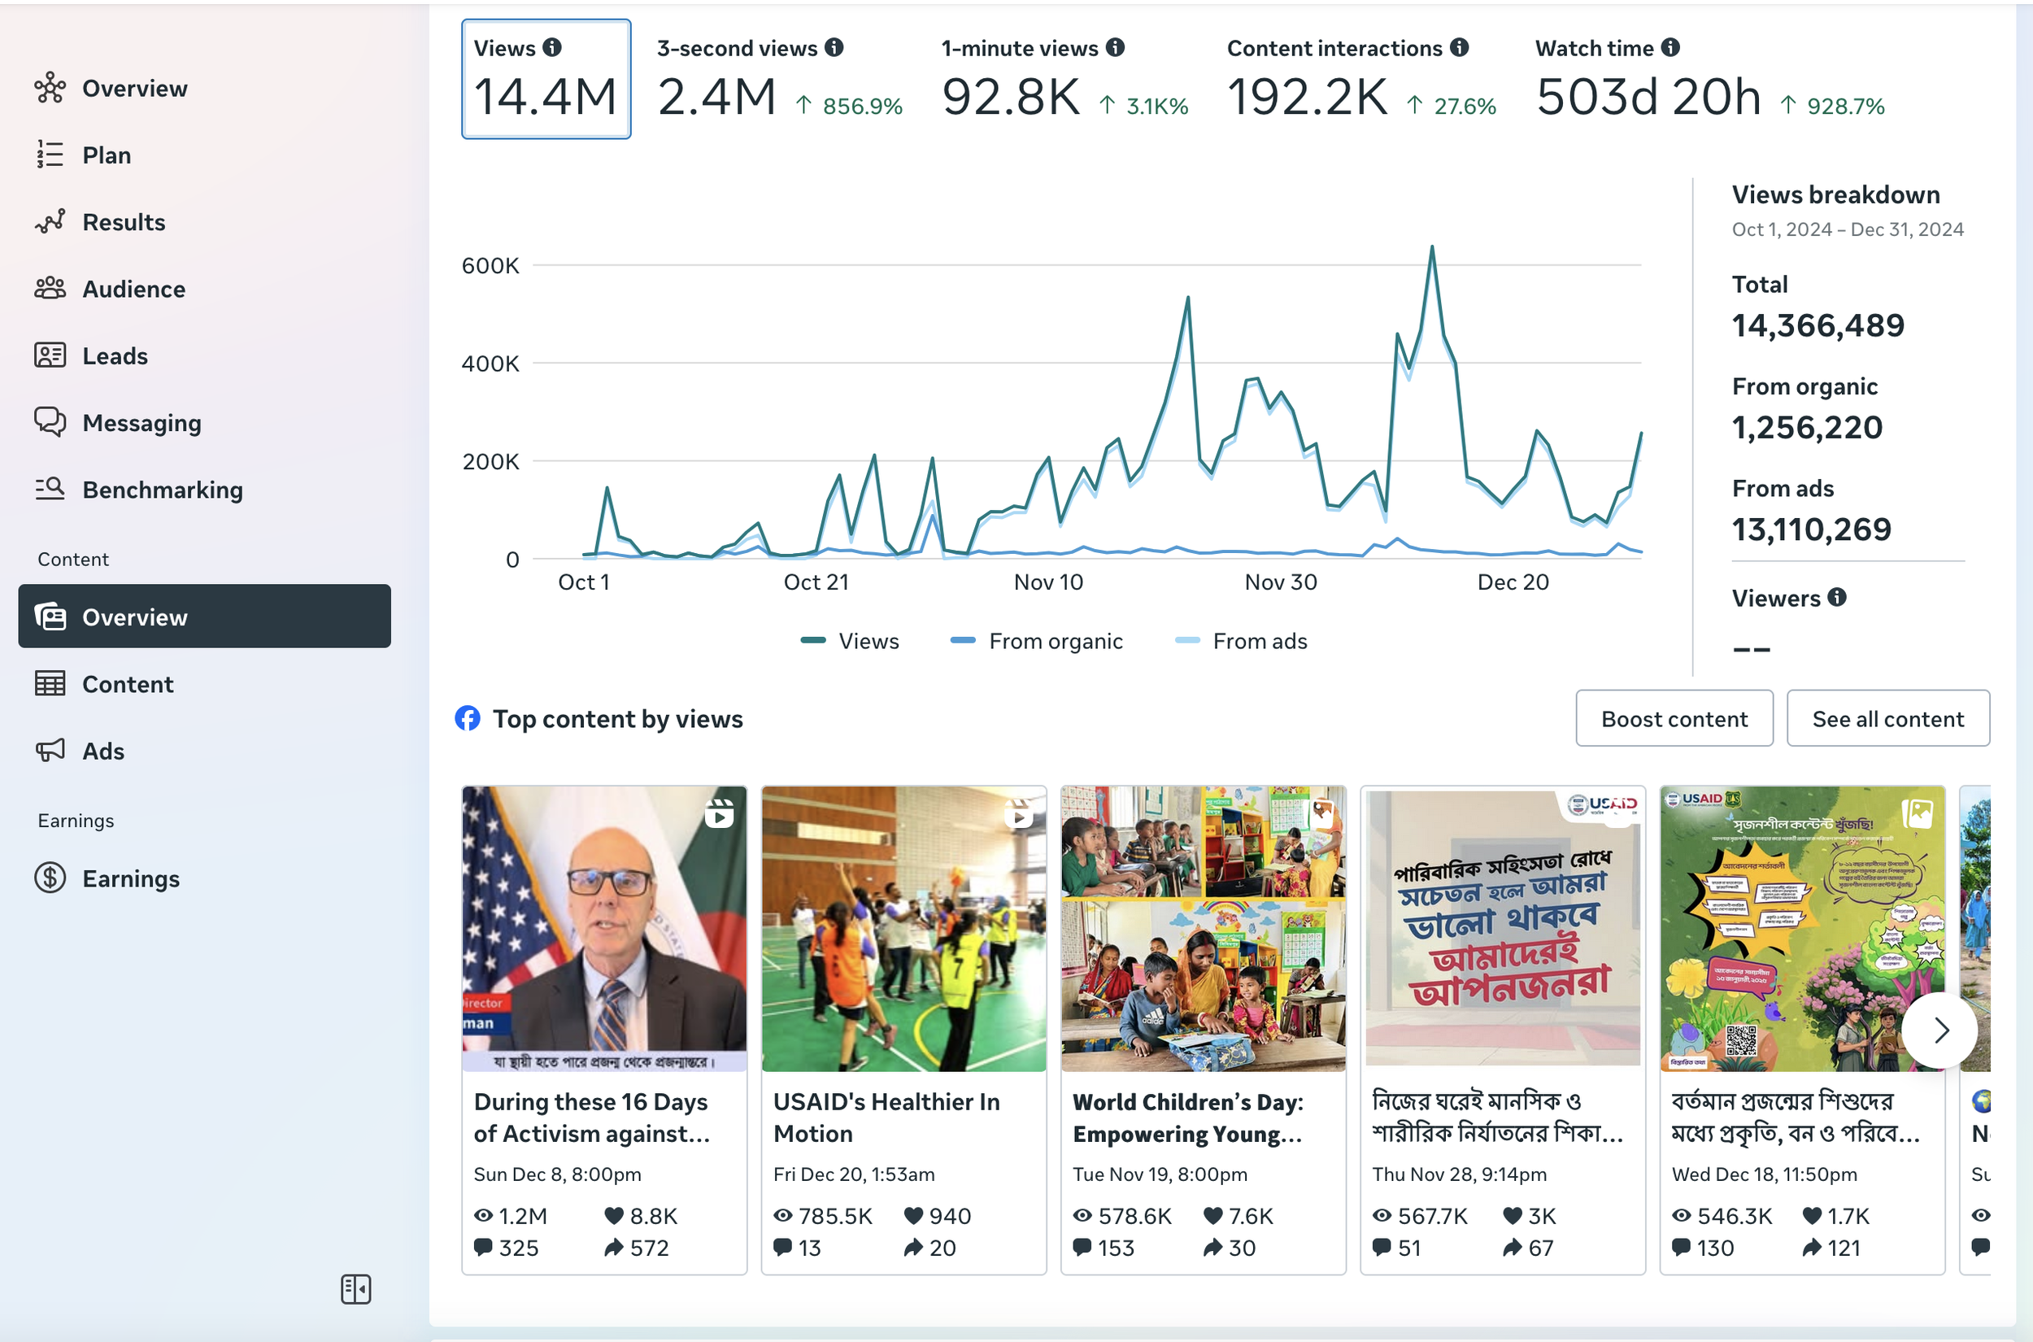The image size is (2033, 1342).
Task: Click the info icon next to Views
Action: (x=552, y=48)
